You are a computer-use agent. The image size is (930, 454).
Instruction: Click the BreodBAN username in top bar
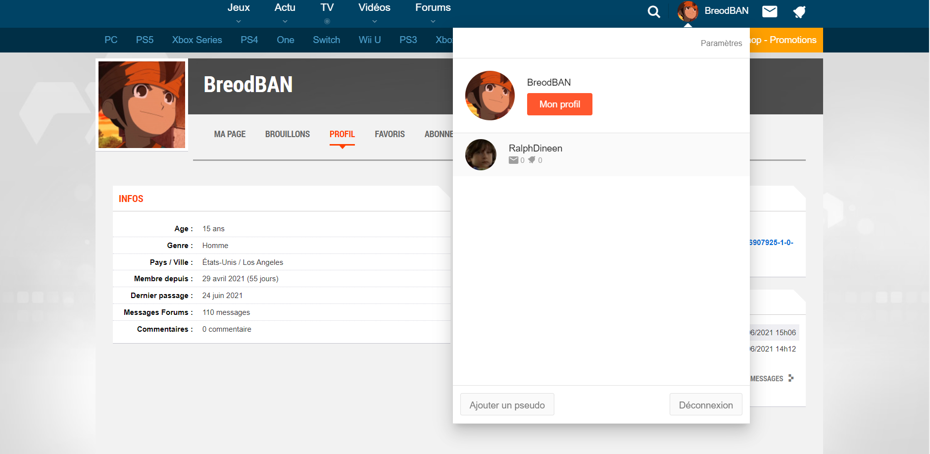pyautogui.click(x=727, y=11)
